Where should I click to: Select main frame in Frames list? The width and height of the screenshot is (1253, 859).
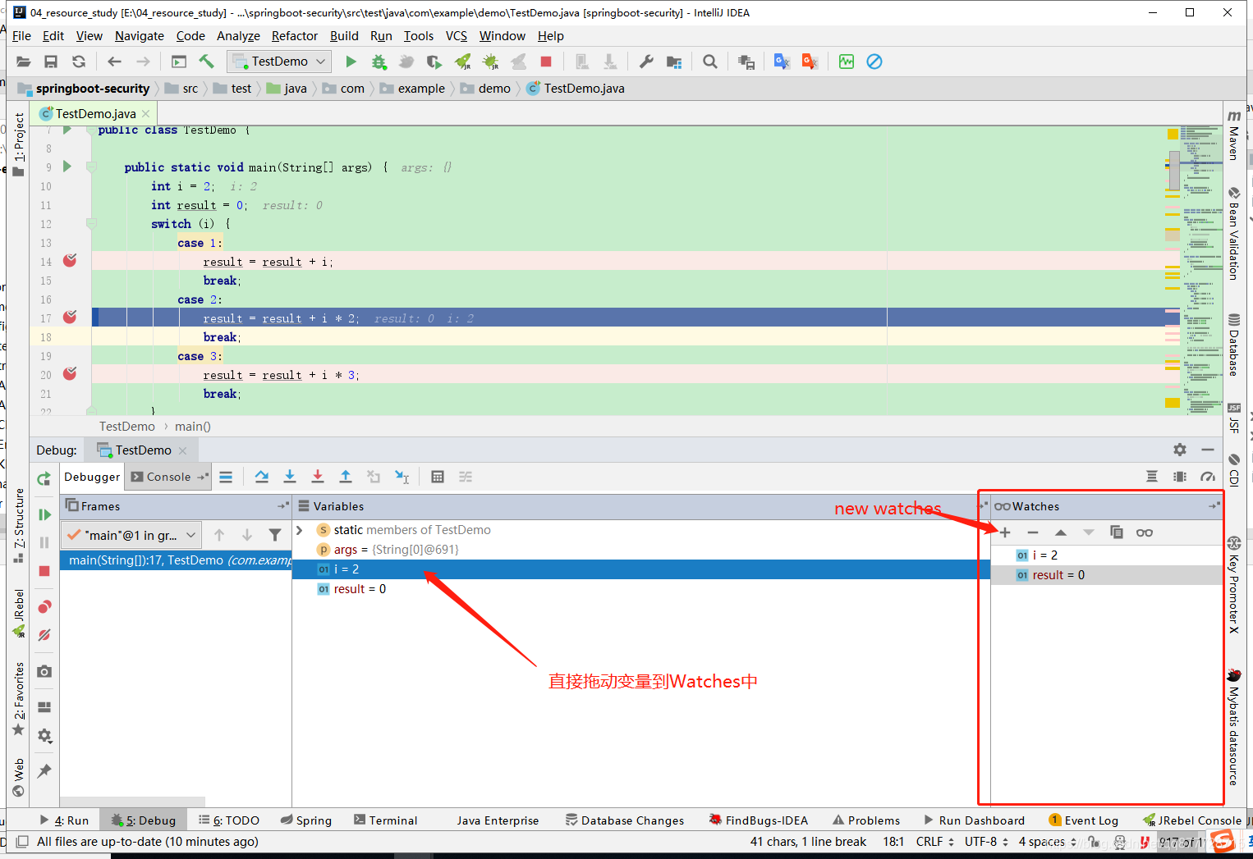(176, 560)
